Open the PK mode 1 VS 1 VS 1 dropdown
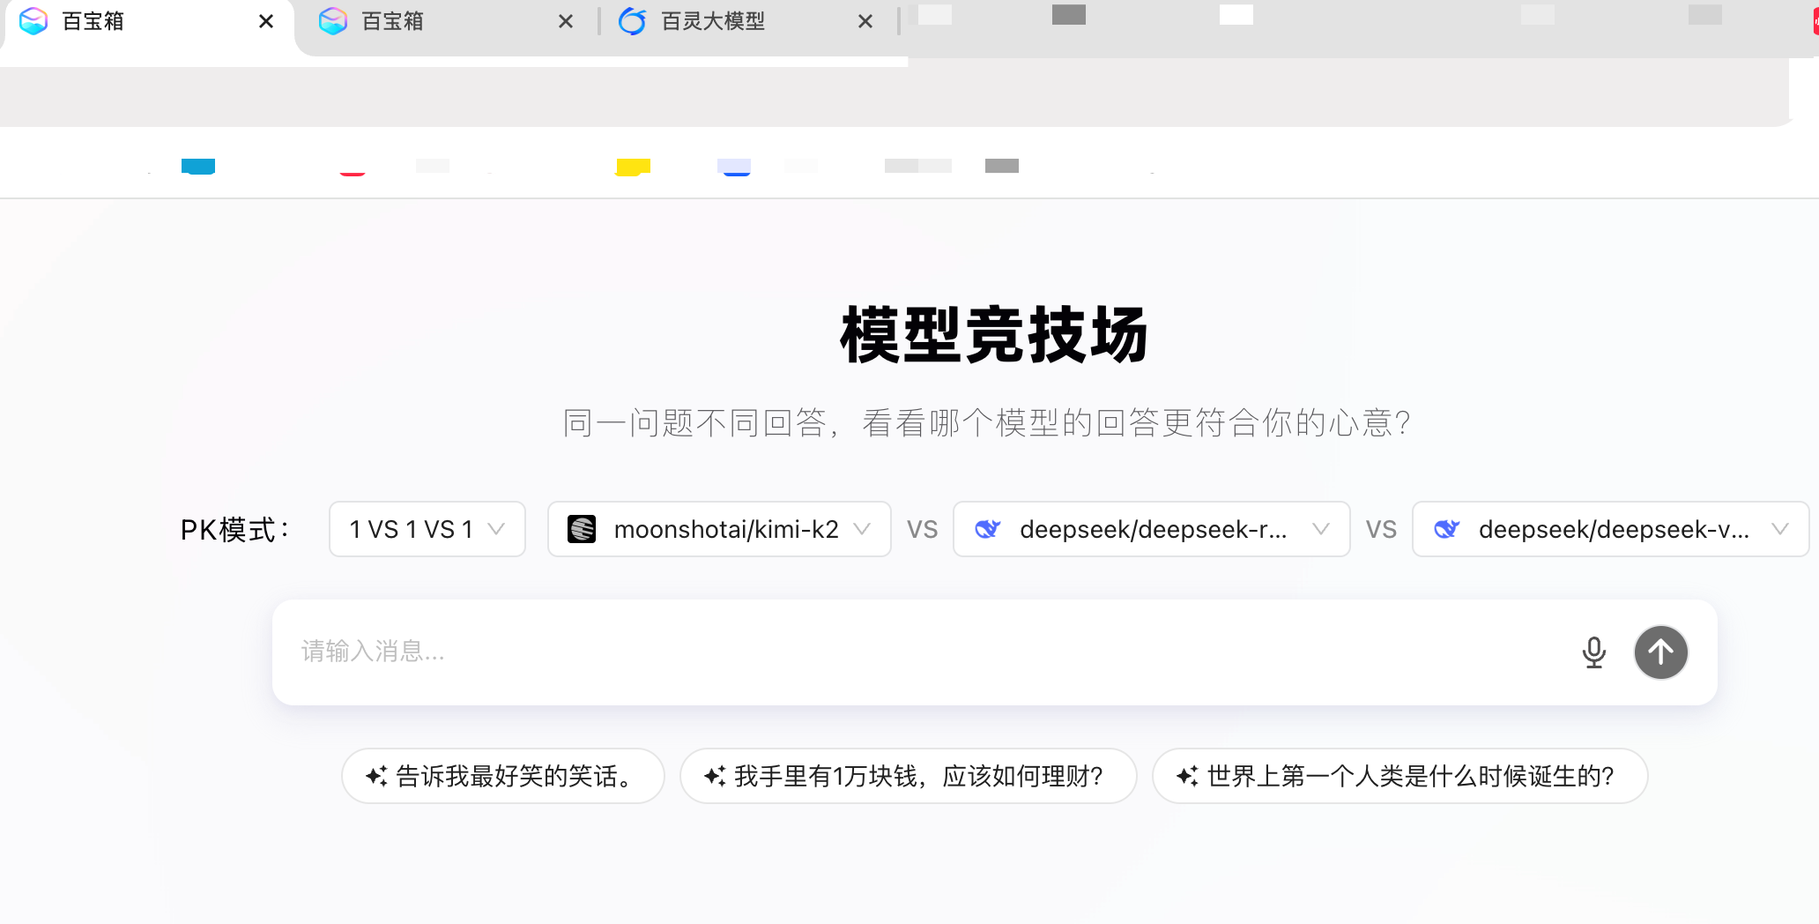 pos(427,529)
